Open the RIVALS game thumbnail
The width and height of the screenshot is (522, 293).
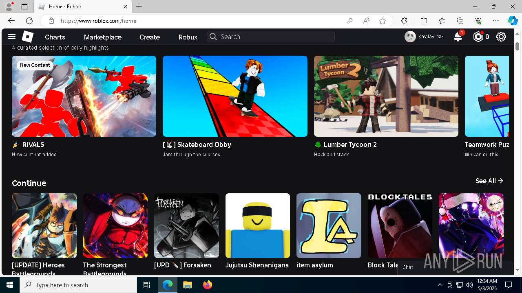[x=84, y=96]
